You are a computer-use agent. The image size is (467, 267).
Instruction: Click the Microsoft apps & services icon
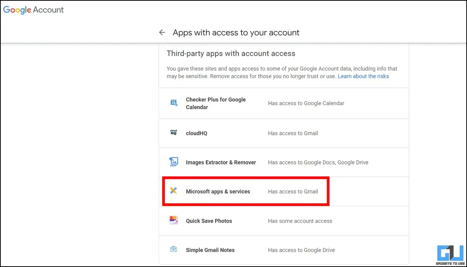[x=174, y=191]
